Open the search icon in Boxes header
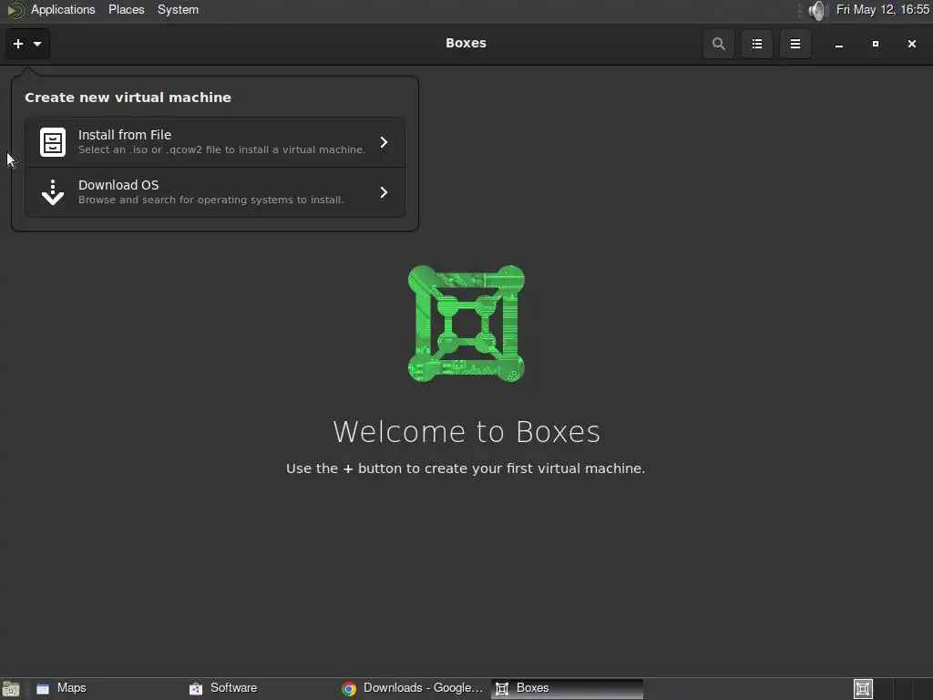 click(x=718, y=44)
